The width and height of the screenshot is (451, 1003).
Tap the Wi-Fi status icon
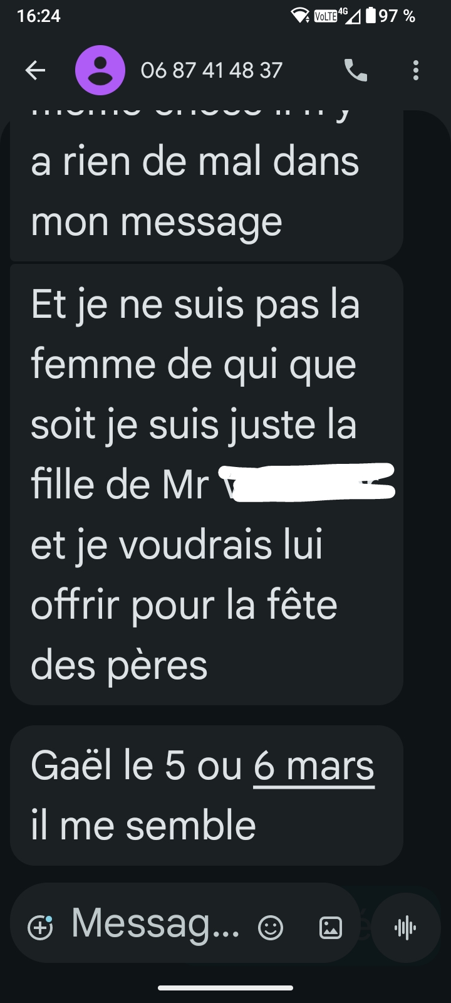click(301, 16)
